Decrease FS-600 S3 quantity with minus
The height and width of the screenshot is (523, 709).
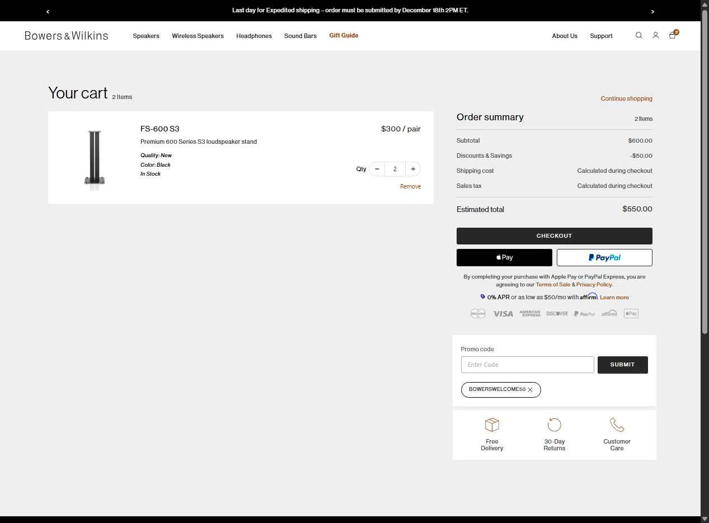pos(377,169)
